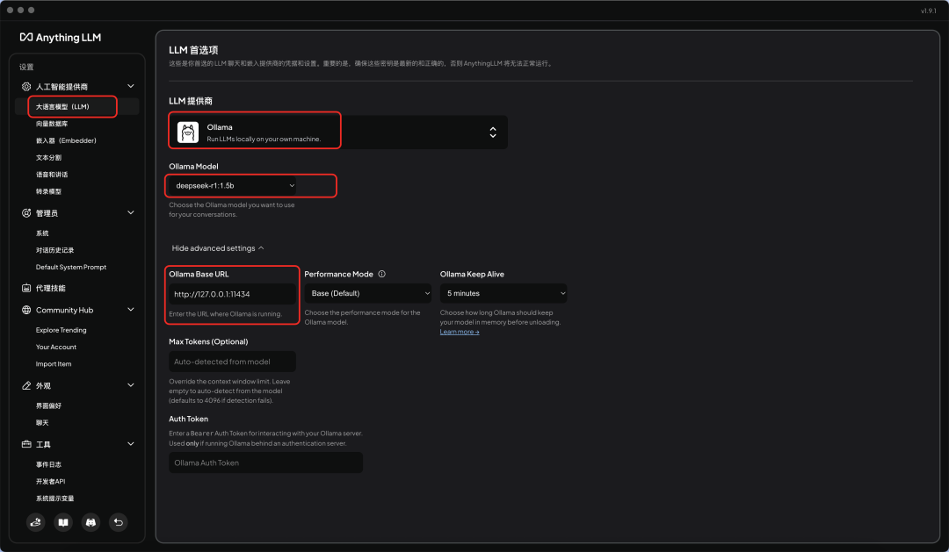Click the Max Tokens input field
This screenshot has height=552, width=949.
click(232, 362)
